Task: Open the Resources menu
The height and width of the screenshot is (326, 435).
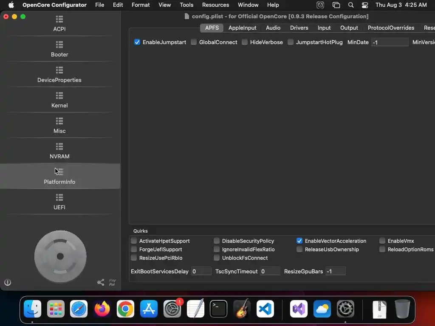Action: 215,5
